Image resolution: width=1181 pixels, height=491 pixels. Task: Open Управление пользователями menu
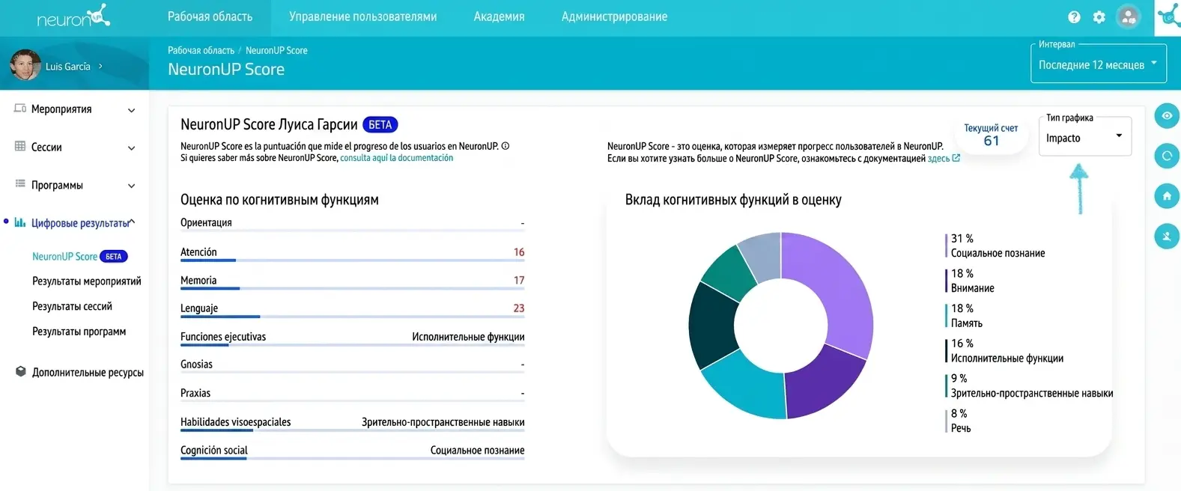[363, 16]
